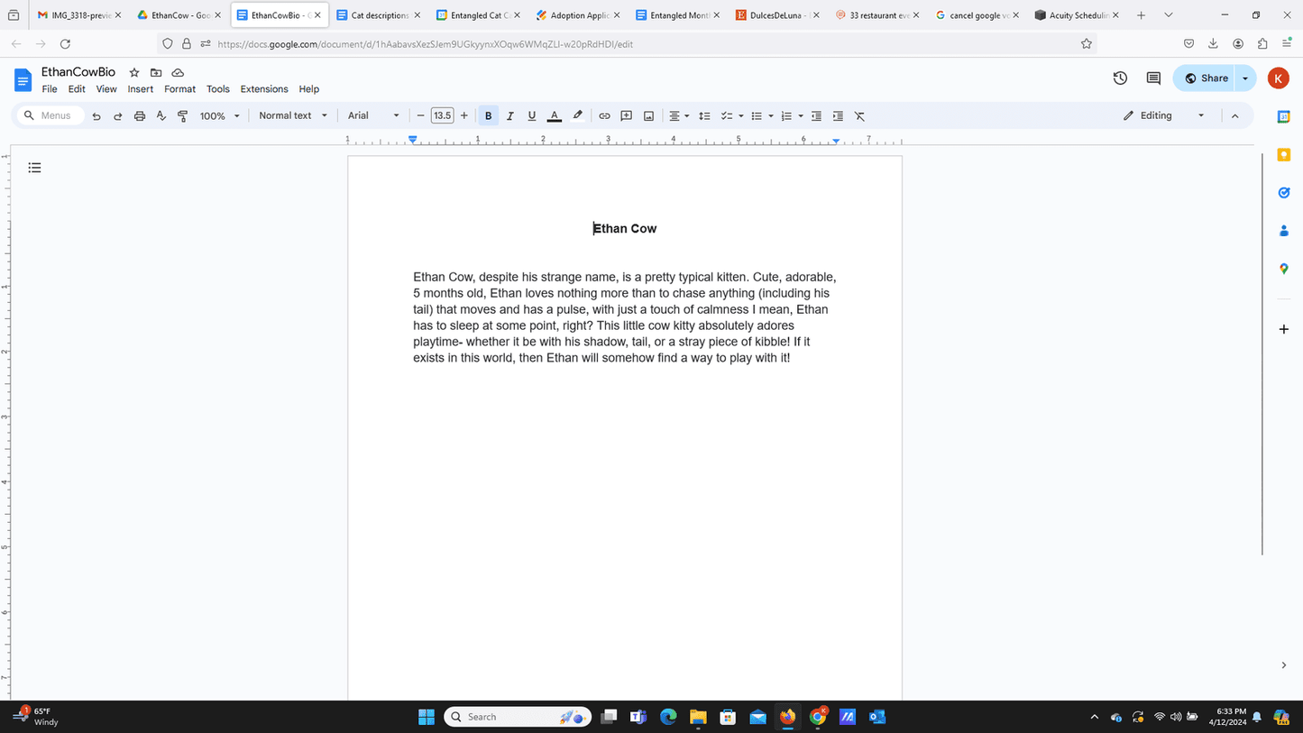Switch to the Cat descriptions browser tab

click(x=379, y=15)
